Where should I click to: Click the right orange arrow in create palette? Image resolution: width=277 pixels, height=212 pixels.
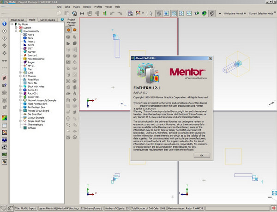point(74,30)
